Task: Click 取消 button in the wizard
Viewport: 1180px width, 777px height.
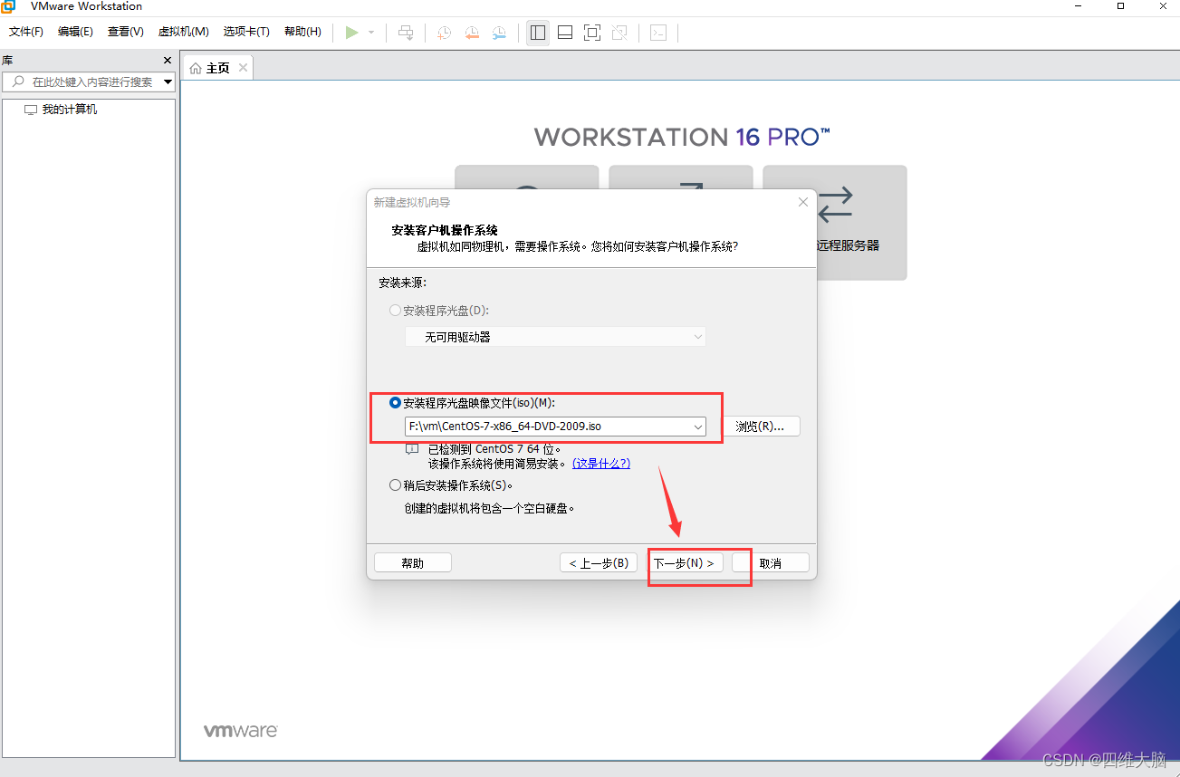Action: (x=771, y=563)
